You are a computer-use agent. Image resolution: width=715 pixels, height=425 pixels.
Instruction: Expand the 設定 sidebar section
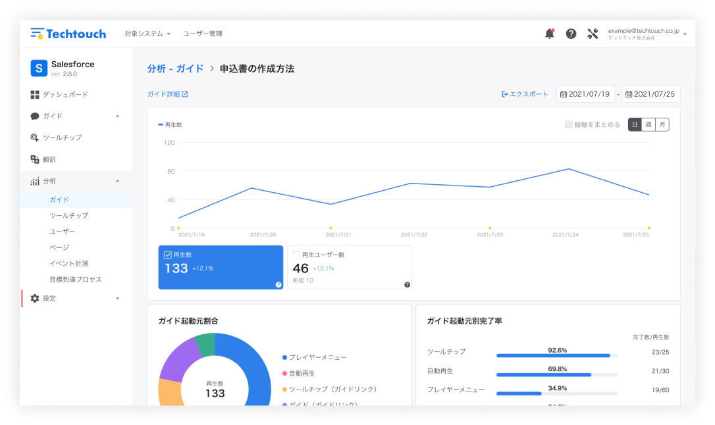pos(75,299)
